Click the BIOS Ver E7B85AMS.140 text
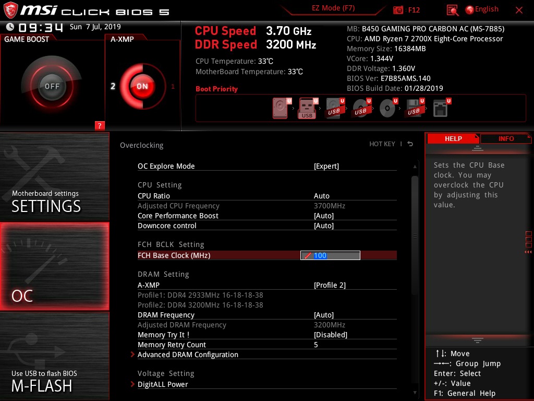The height and width of the screenshot is (401, 534). [389, 78]
